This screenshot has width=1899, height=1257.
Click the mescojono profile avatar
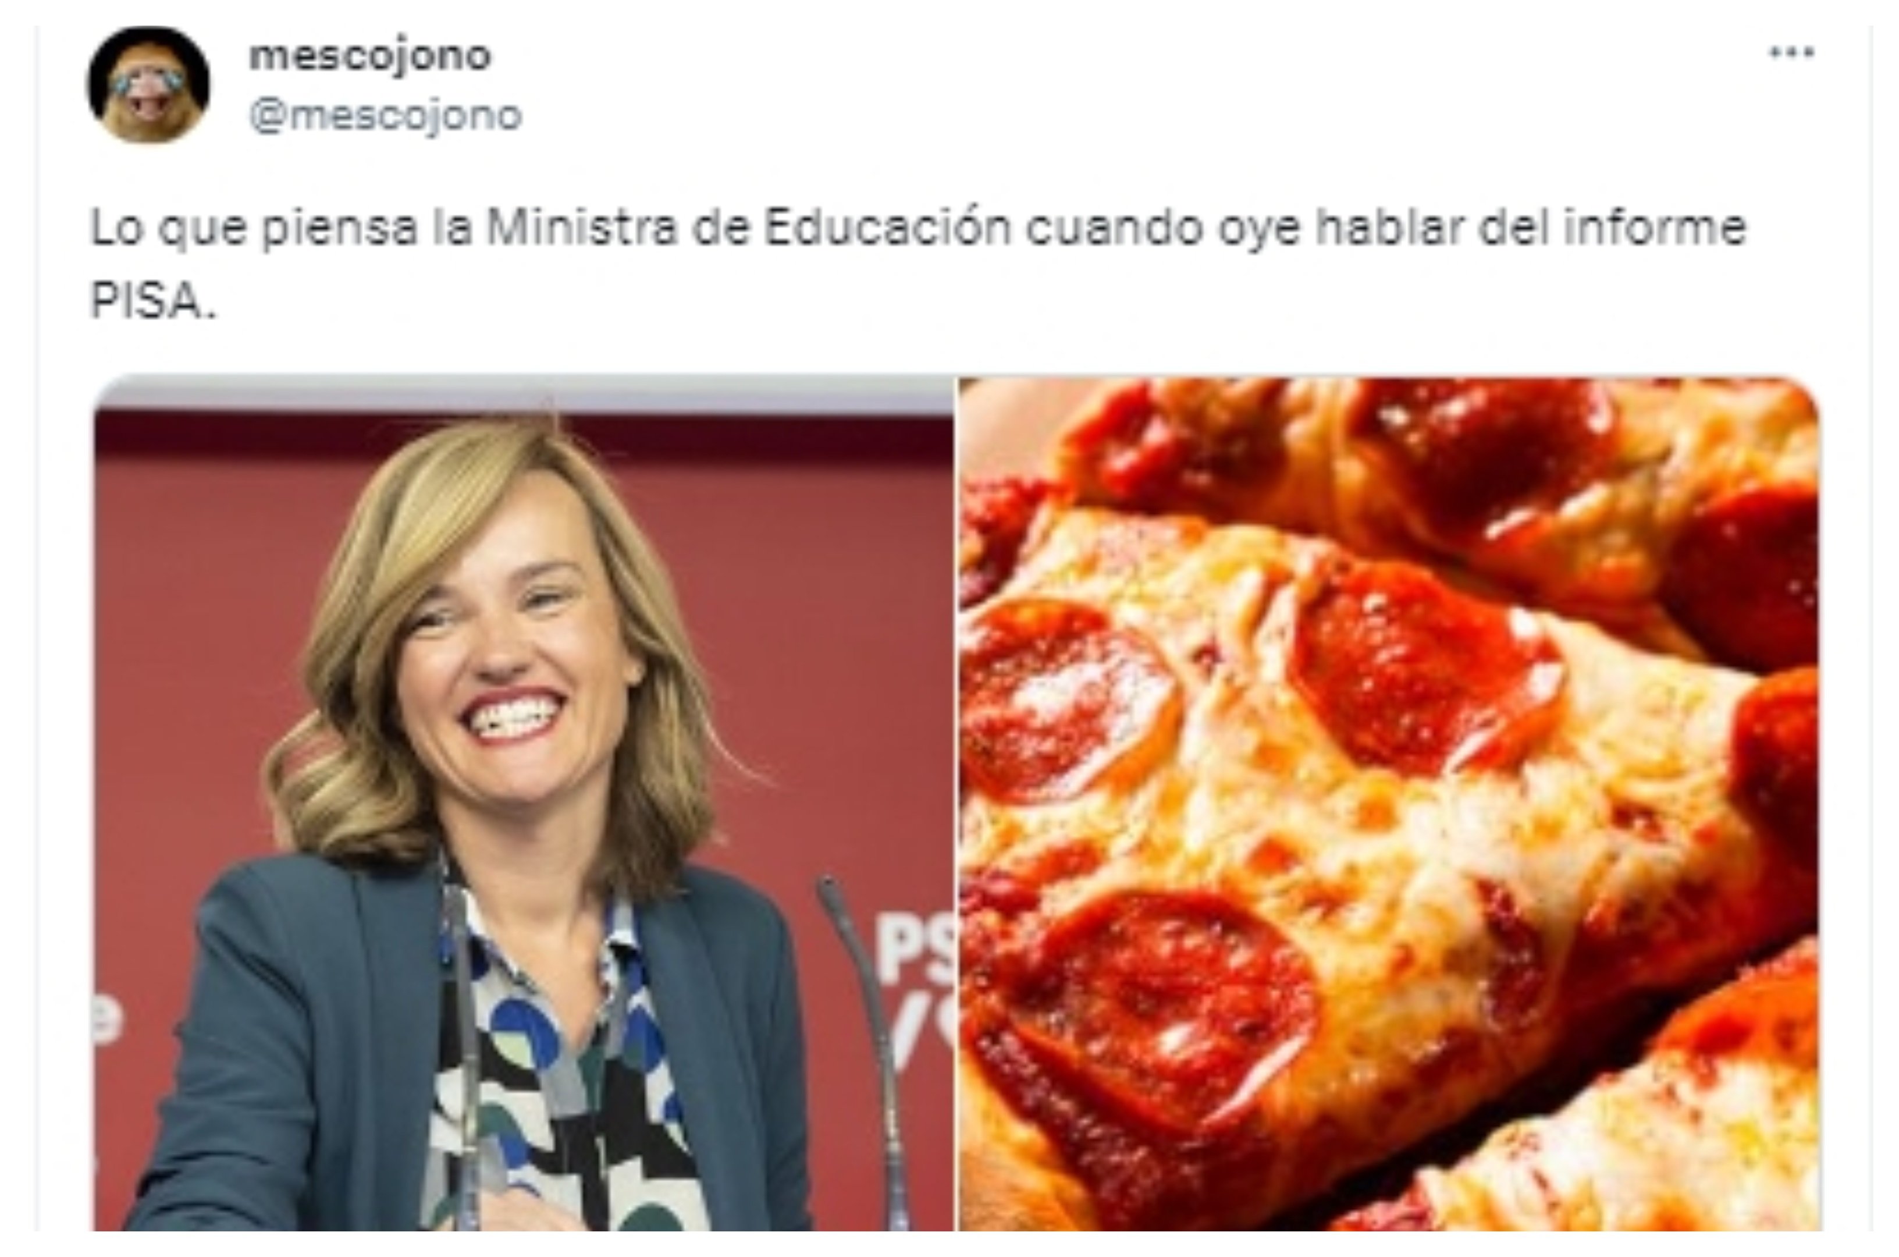[x=148, y=84]
